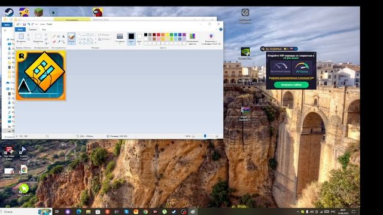Open the Chrome file icon on the desktop
The image size is (383, 215).
click(24, 170)
